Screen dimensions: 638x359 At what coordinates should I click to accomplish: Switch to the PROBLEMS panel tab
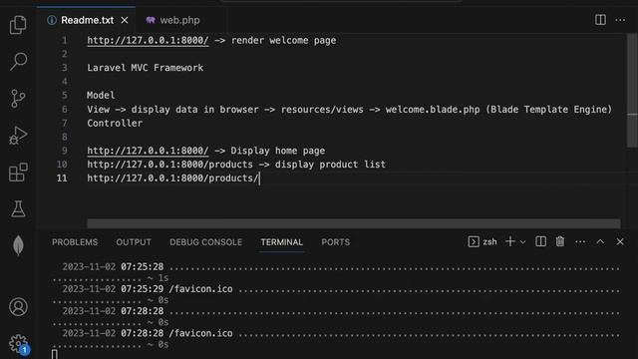point(75,242)
